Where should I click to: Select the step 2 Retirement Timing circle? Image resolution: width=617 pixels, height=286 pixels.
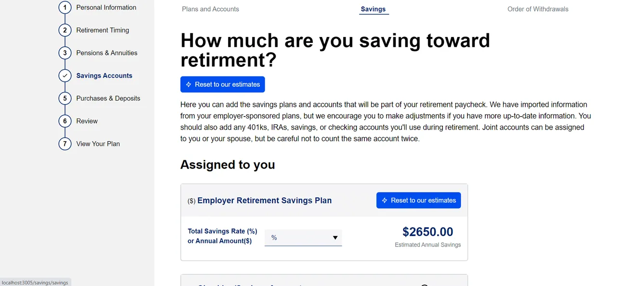tap(65, 30)
